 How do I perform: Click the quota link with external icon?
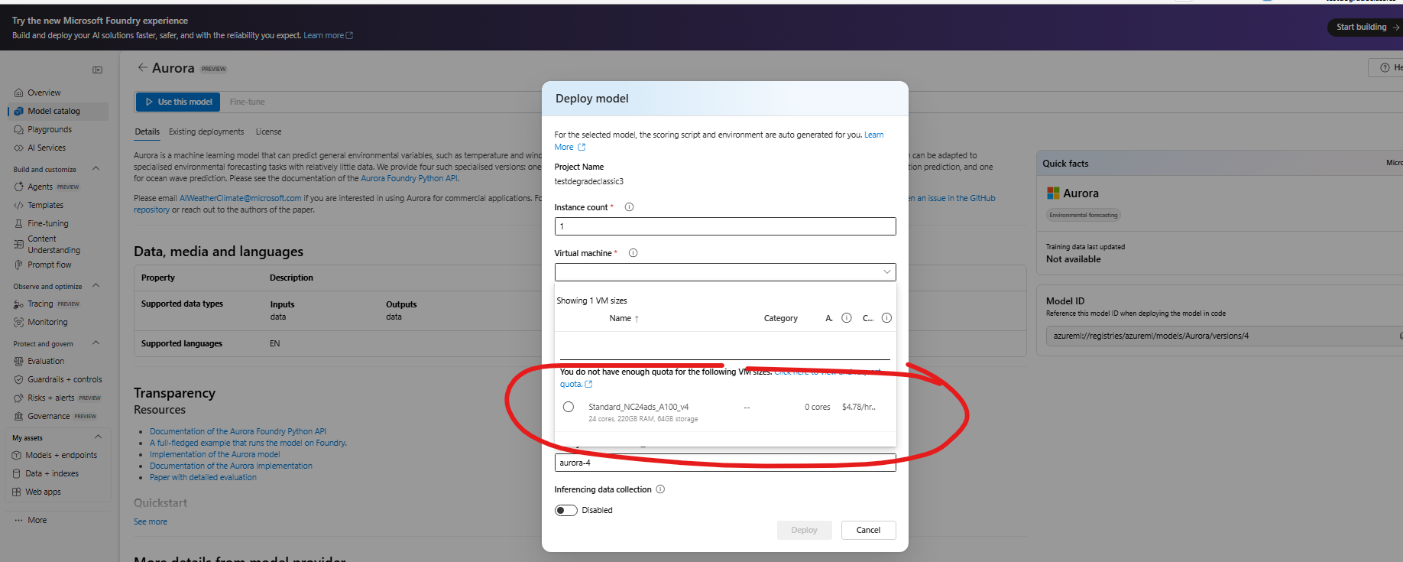point(576,384)
